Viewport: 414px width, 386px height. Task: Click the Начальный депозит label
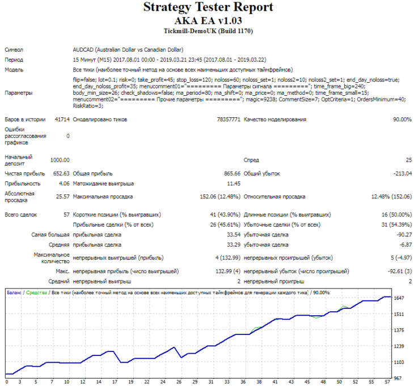coord(19,160)
